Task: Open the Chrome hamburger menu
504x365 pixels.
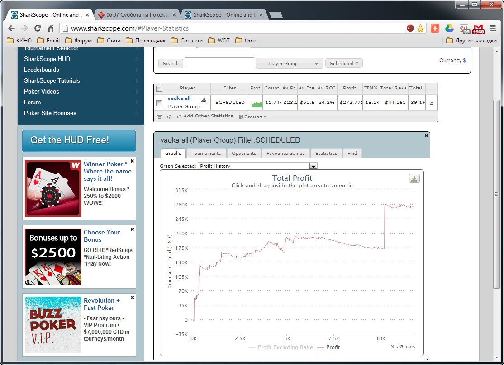Action: [493, 28]
